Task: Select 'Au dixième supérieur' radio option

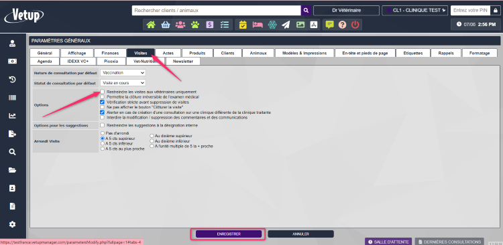Action: point(152,136)
